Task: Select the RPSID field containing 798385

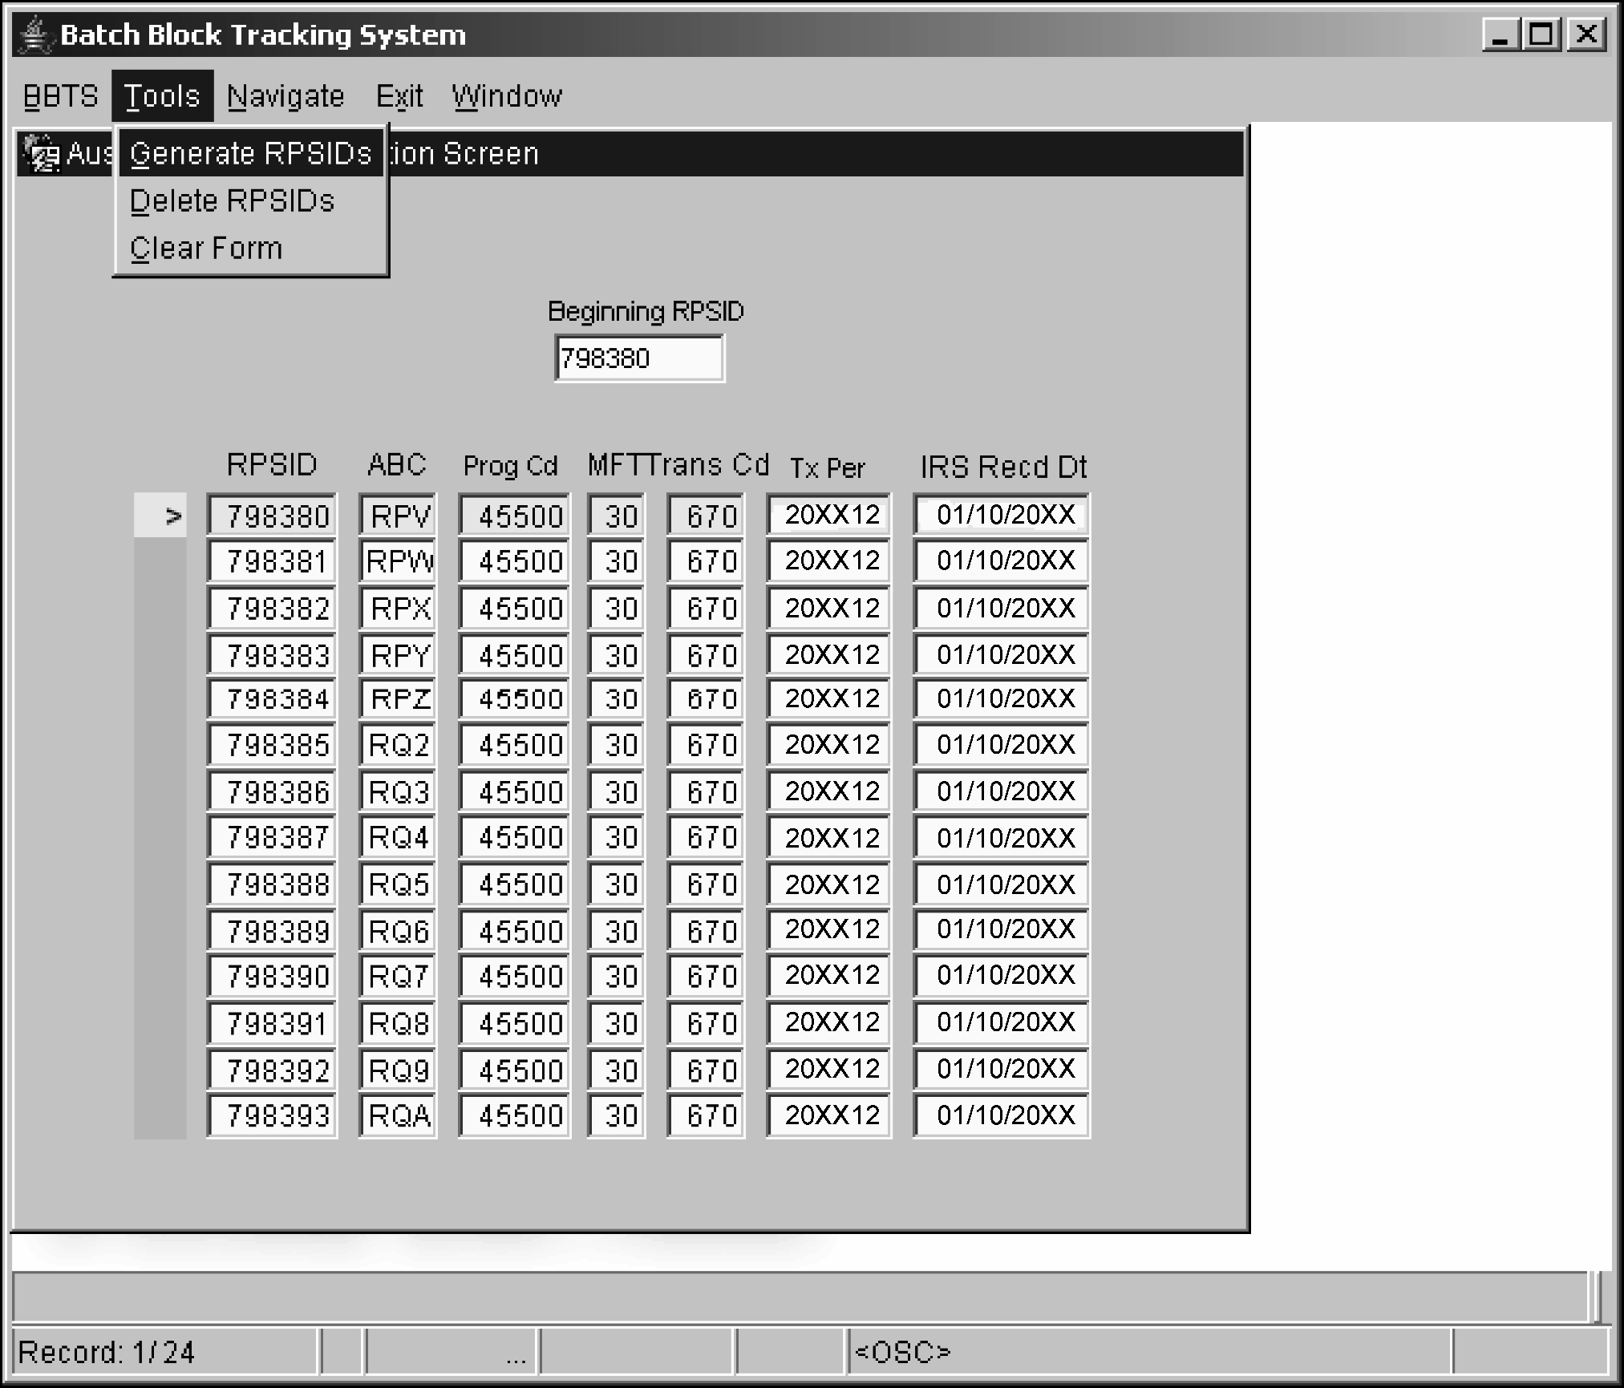Action: tap(272, 746)
